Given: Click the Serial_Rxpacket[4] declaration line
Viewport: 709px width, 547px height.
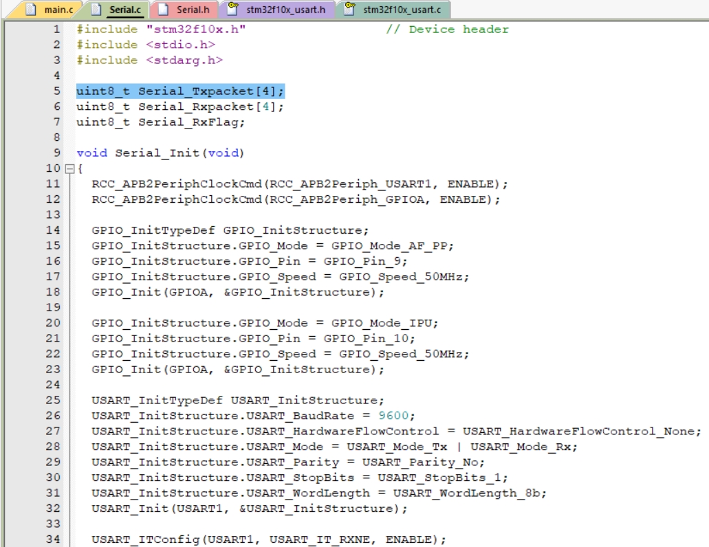Looking at the screenshot, I should coord(180,107).
